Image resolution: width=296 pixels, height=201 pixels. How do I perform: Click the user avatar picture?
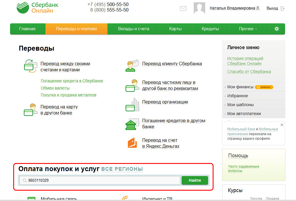point(199,8)
